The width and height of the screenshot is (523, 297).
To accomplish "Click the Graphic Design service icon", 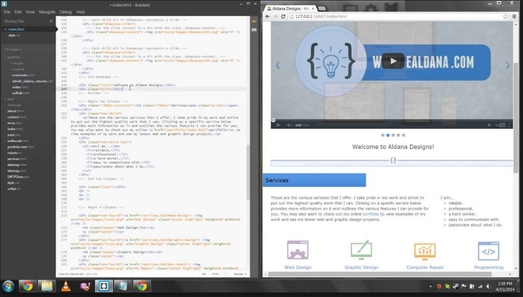I will pos(361,249).
